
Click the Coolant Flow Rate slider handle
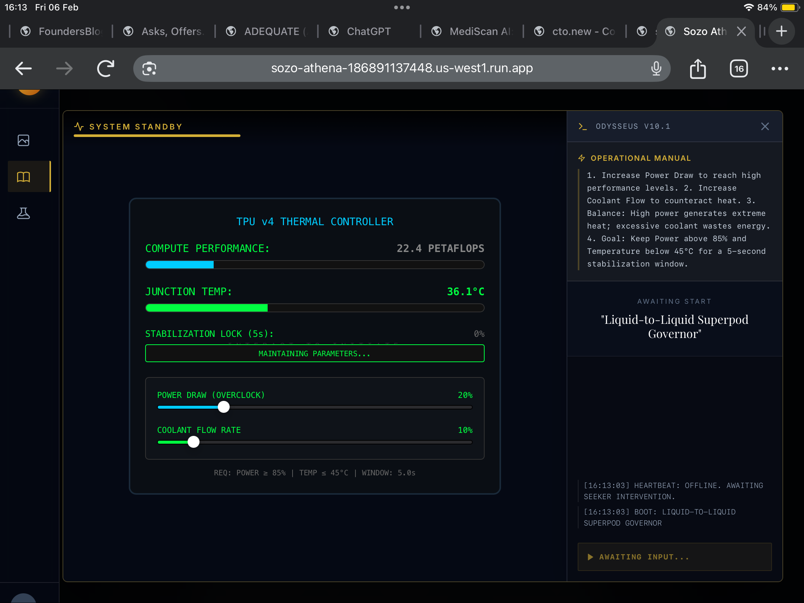click(194, 442)
